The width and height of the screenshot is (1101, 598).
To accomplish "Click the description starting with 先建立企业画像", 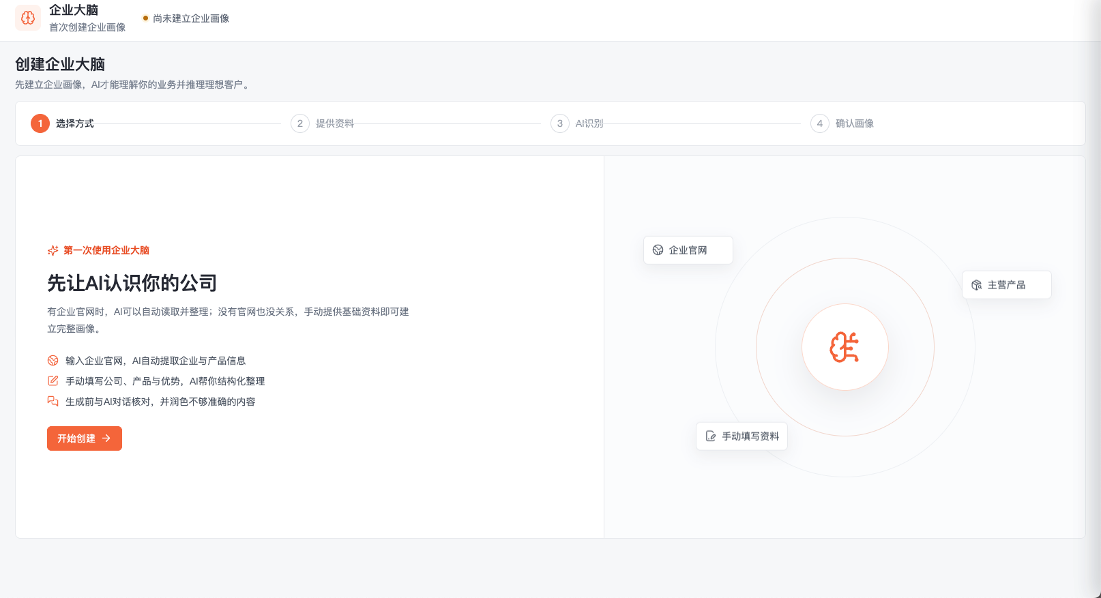I will pos(133,85).
